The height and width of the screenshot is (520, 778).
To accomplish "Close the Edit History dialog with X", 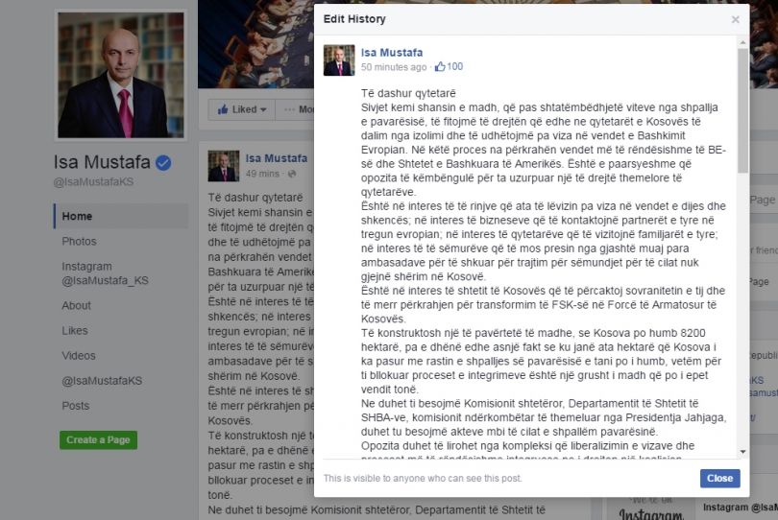I will pos(735,19).
